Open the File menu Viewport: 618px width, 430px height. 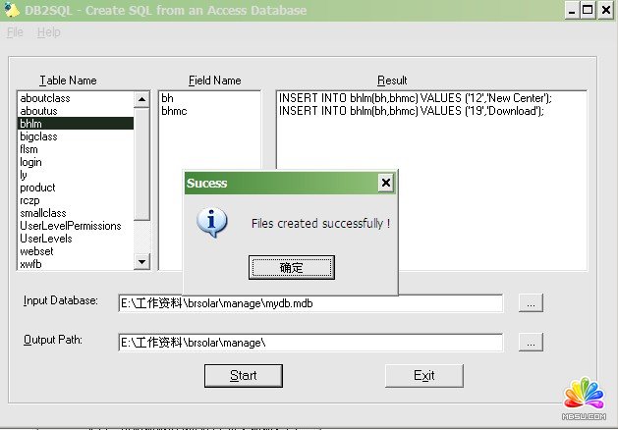coord(15,32)
